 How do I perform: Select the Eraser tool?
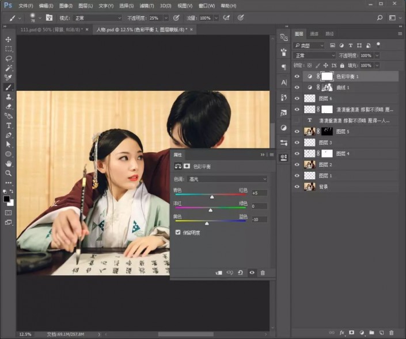8,106
